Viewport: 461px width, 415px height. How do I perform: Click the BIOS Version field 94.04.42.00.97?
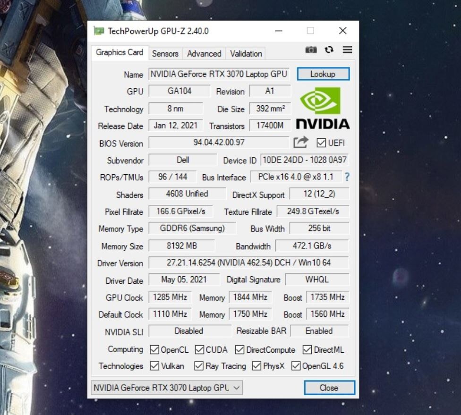pyautogui.click(x=219, y=143)
